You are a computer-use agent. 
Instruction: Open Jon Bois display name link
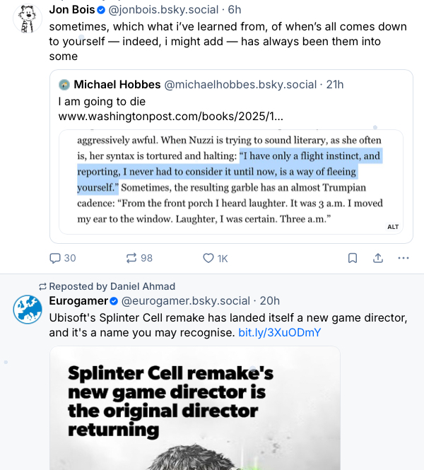coord(71,10)
